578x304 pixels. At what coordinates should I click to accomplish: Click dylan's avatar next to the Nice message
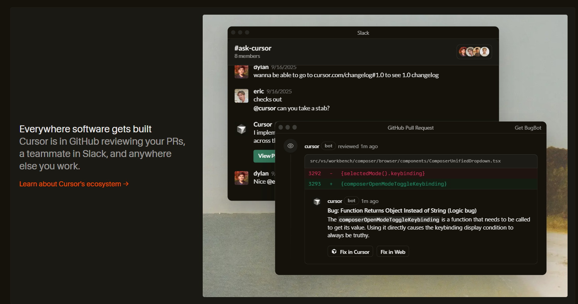(241, 178)
